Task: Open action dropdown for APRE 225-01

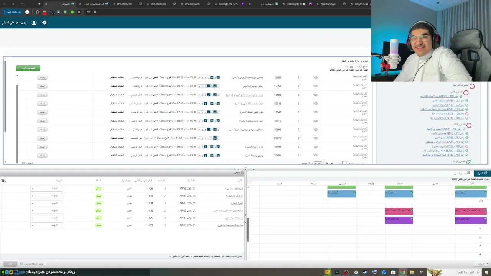Action: tap(46, 203)
